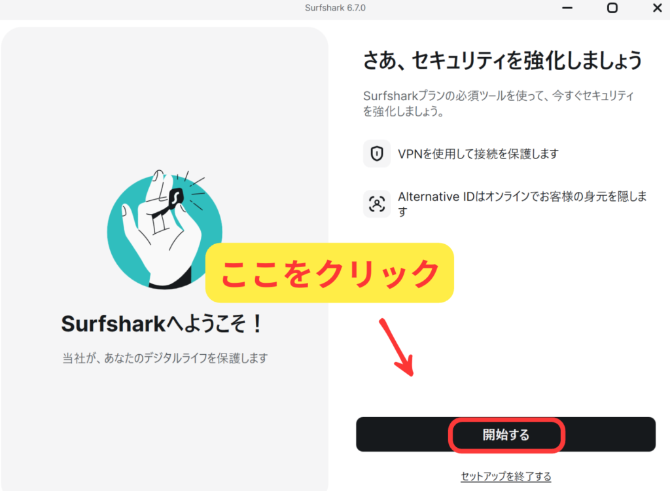This screenshot has width=670, height=491.
Task: Click the ここをクリック yellow callout
Action: coord(330,273)
